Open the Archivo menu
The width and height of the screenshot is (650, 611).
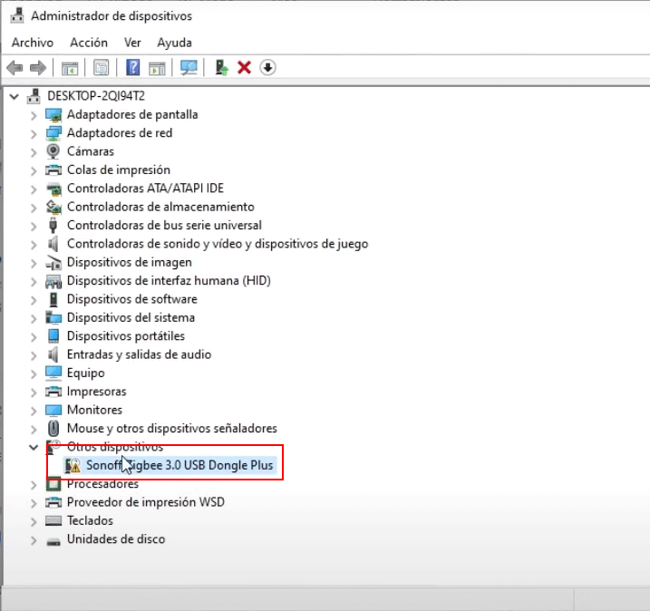tap(33, 43)
